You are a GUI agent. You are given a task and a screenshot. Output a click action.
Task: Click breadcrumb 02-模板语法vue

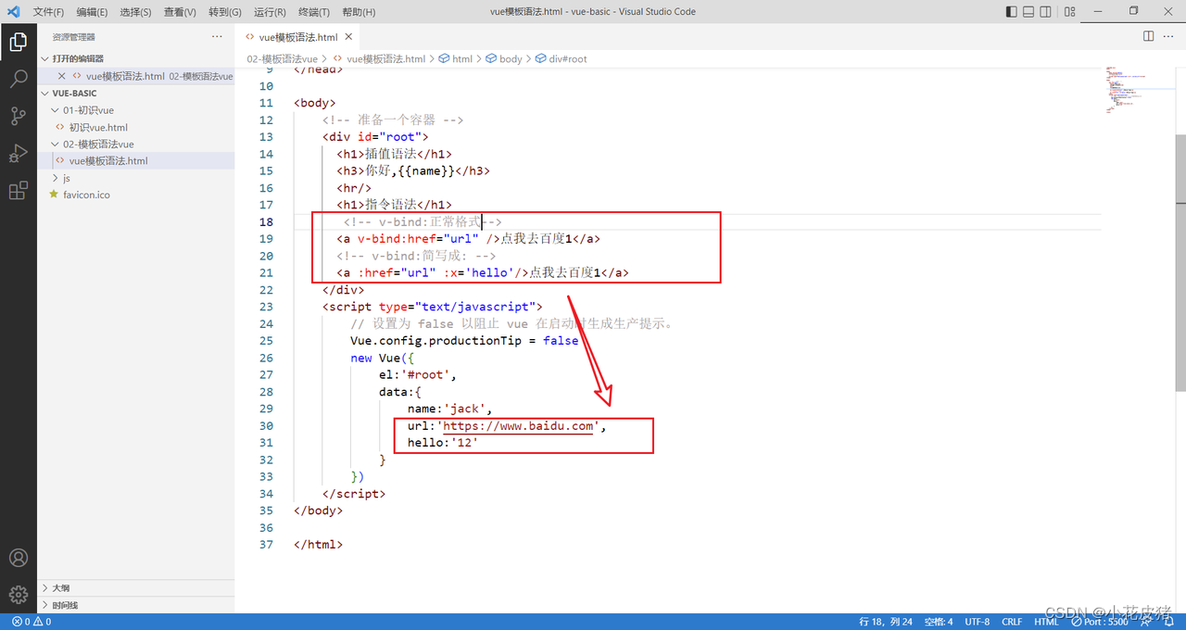coord(282,58)
